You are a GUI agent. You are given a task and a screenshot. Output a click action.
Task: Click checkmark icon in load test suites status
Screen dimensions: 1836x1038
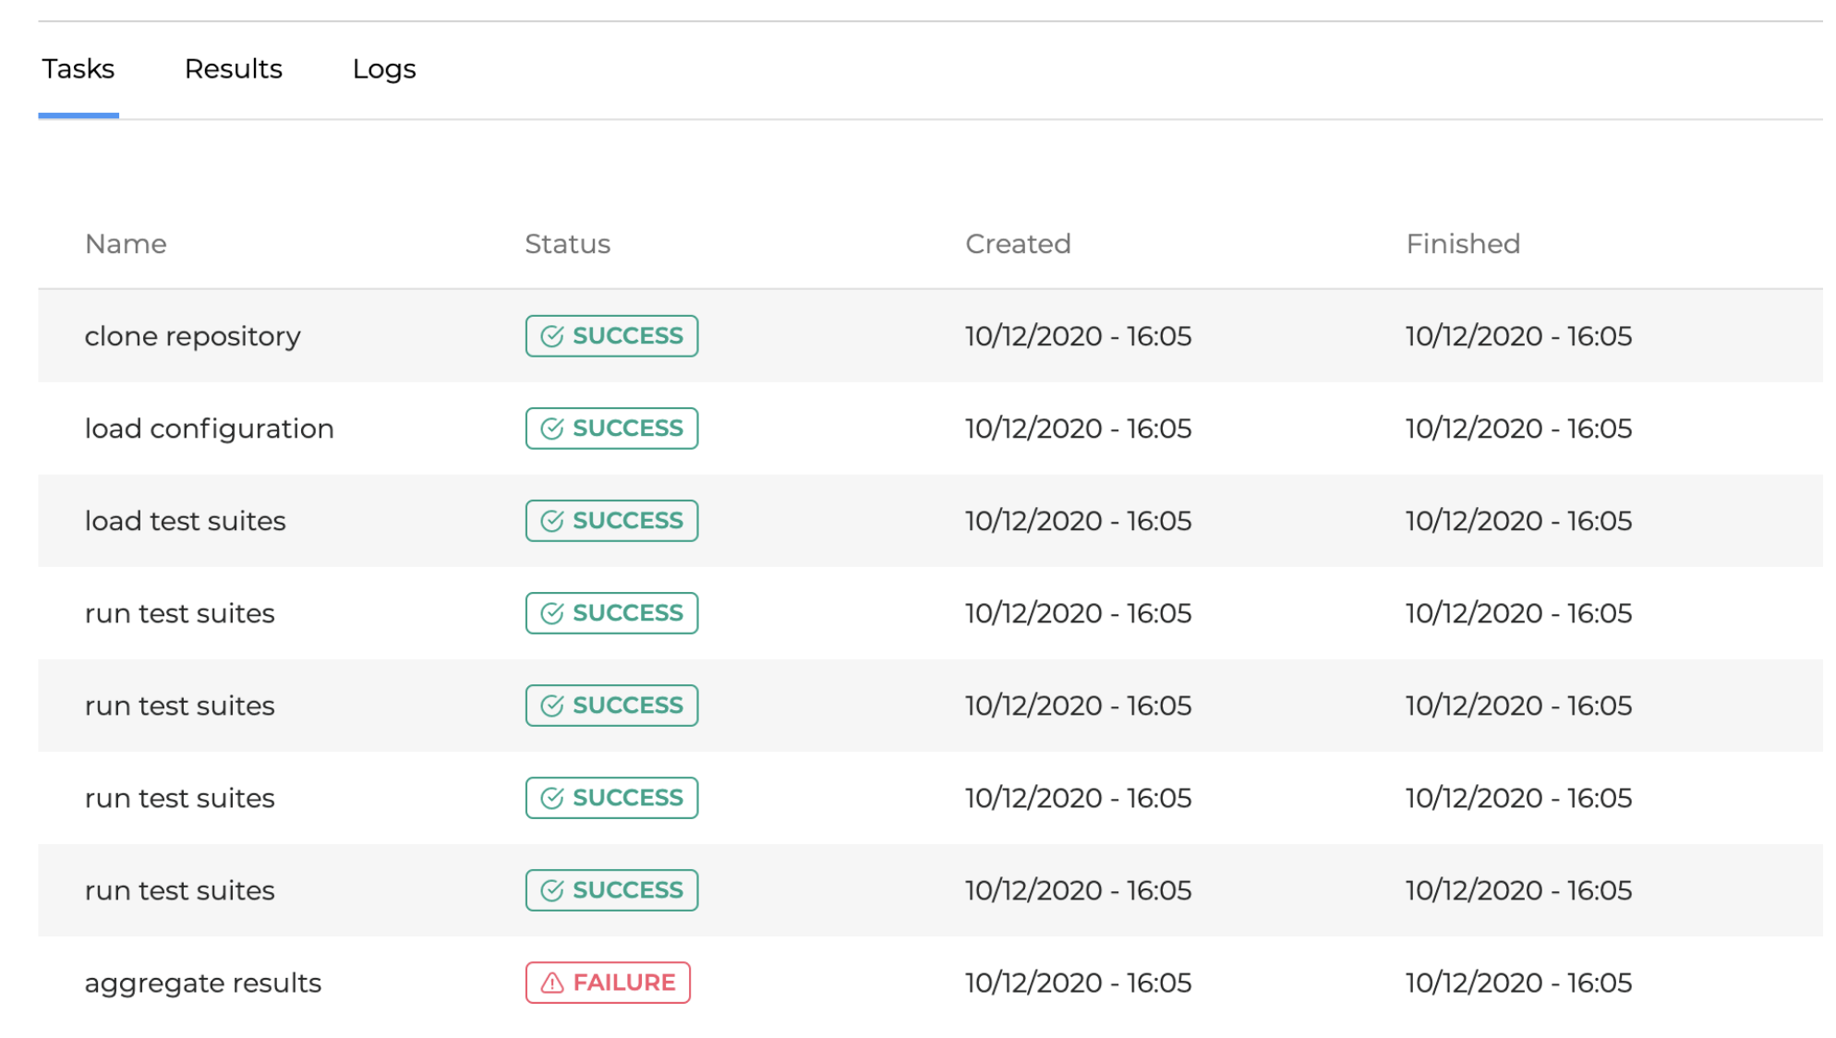coord(551,521)
